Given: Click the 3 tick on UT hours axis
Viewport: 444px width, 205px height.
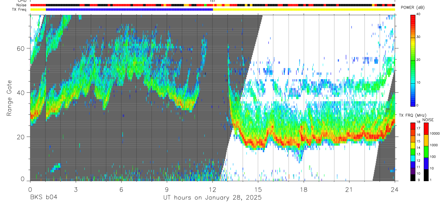Looking at the screenshot, I should tap(75, 189).
